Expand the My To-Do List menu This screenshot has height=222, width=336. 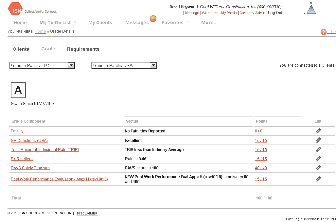[58, 23]
